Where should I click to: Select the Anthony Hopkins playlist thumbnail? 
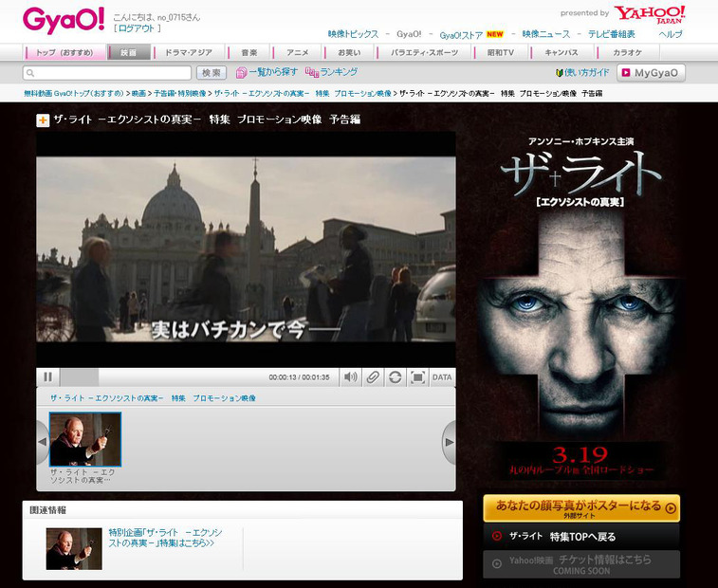(x=85, y=439)
